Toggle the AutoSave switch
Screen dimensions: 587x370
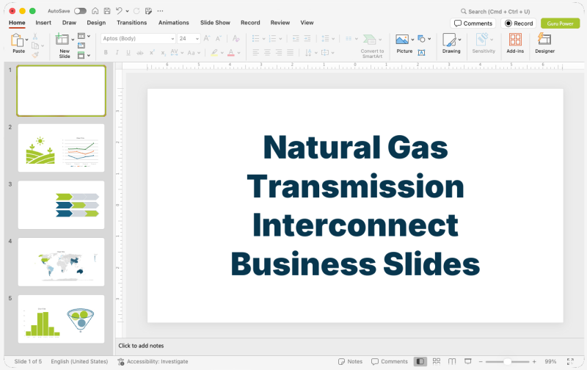point(80,11)
